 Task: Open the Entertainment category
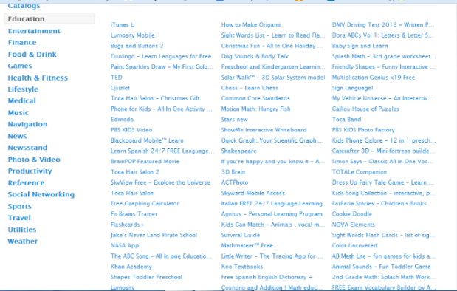pyautogui.click(x=34, y=31)
